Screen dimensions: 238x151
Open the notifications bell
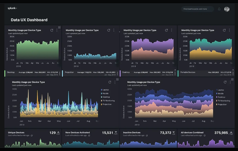(x=219, y=9)
